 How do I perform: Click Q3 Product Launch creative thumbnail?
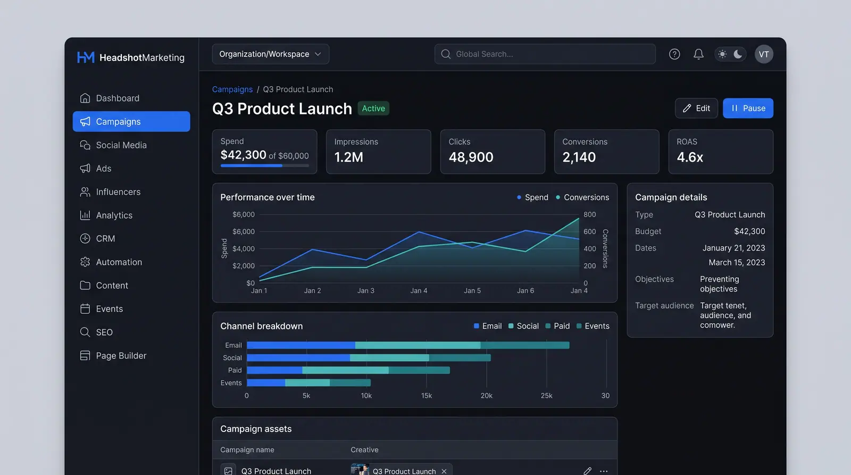(x=360, y=470)
